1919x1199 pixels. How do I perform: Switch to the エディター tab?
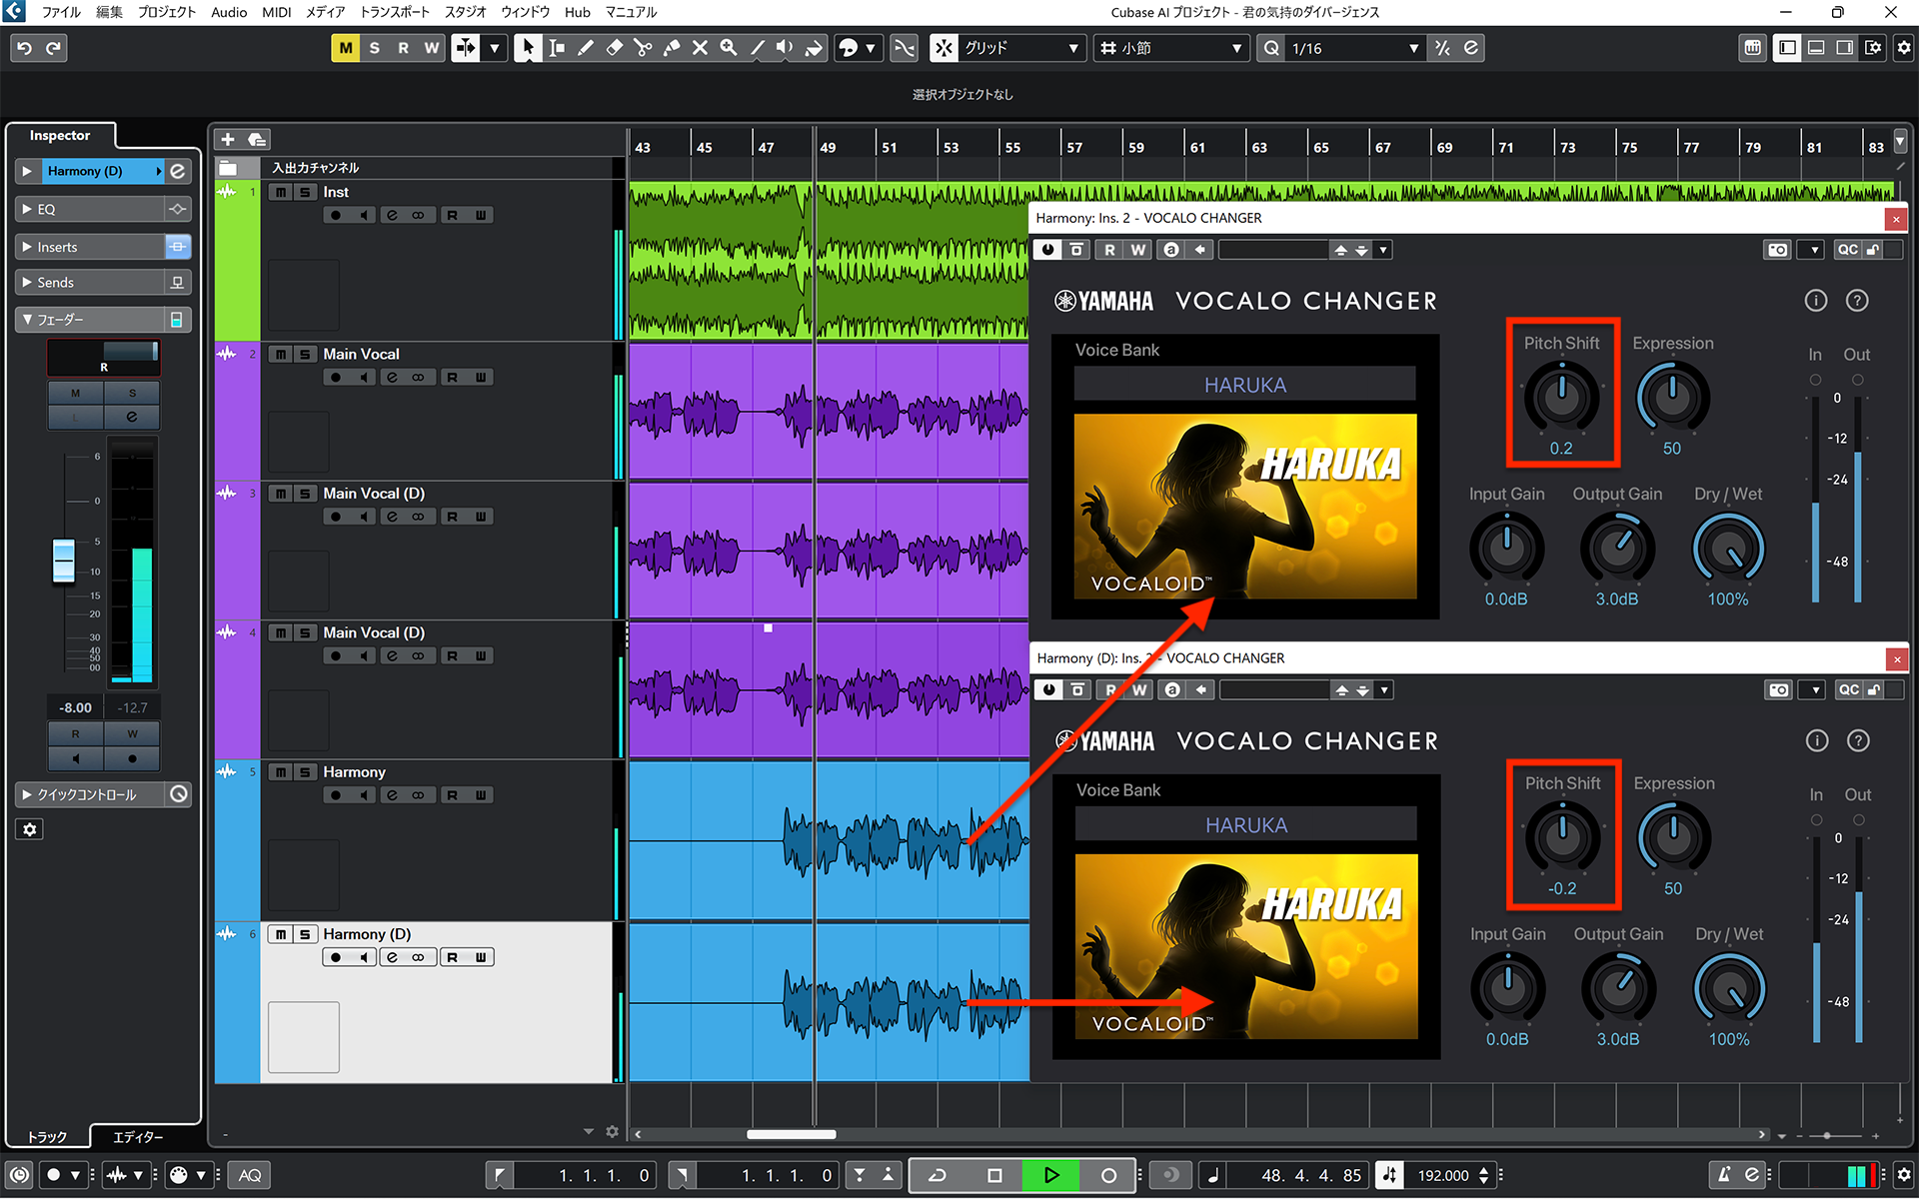tap(140, 1136)
